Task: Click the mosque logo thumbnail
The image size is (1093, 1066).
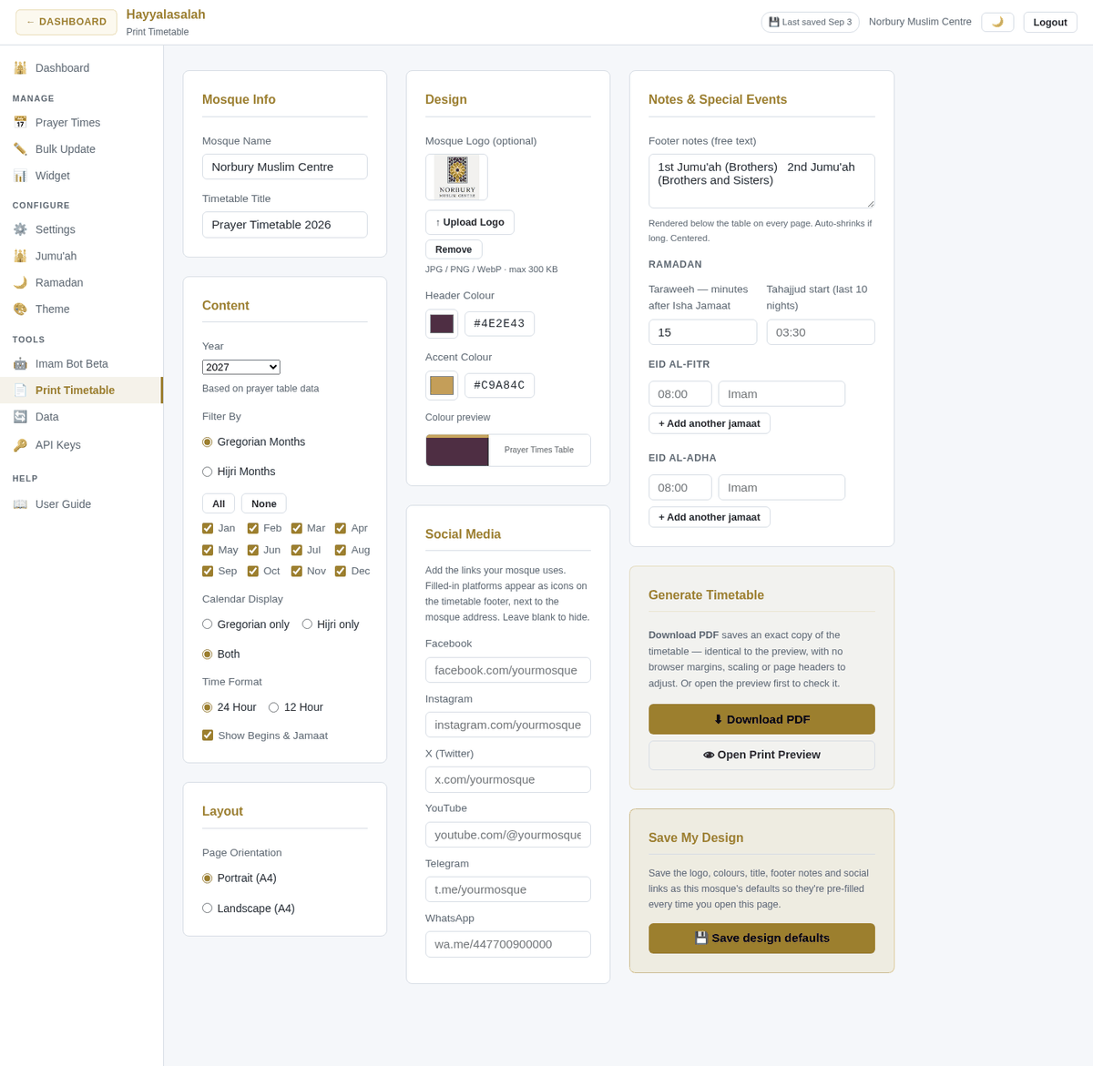Action: pos(456,177)
